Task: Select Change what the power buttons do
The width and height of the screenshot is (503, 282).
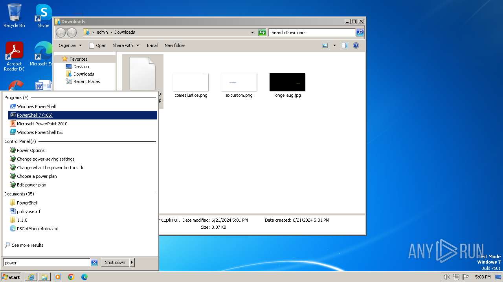Action: pos(50,168)
